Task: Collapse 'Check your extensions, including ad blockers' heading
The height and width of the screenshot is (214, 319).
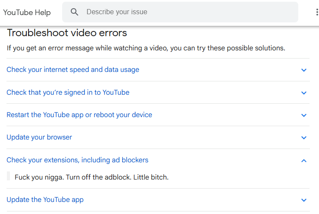Action: (78, 160)
